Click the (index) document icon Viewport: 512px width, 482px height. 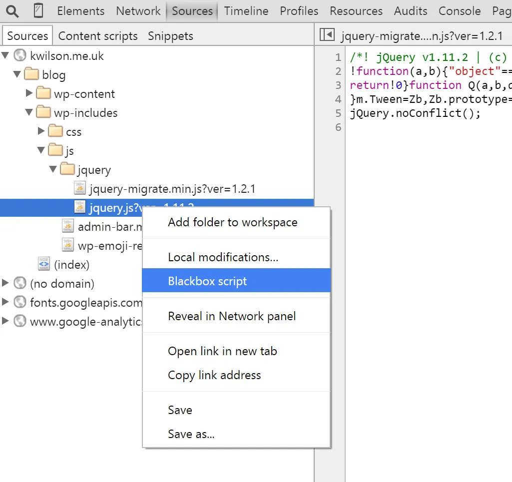pyautogui.click(x=44, y=264)
